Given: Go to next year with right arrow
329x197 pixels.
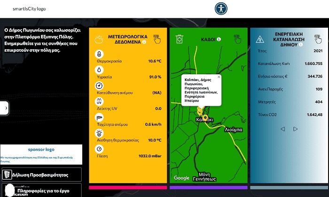Looking at the screenshot, I should click(295, 129).
